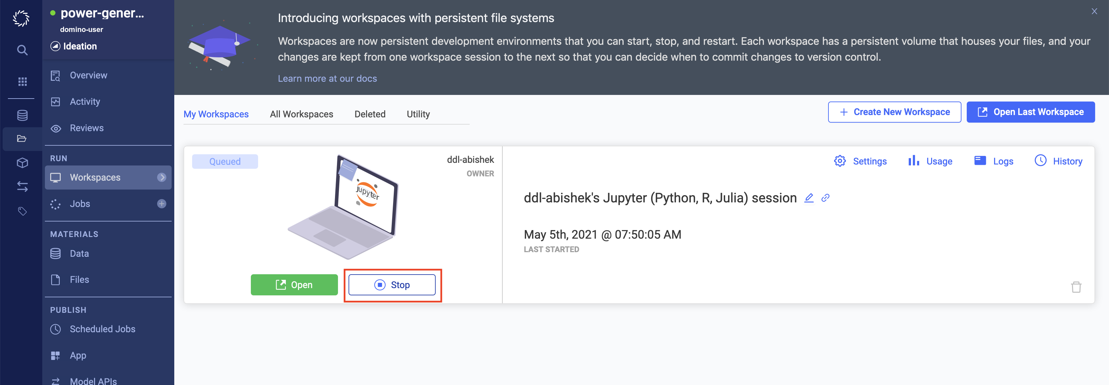The height and width of the screenshot is (385, 1109).
Task: Select the Deleted workspaces tab
Action: click(x=370, y=113)
